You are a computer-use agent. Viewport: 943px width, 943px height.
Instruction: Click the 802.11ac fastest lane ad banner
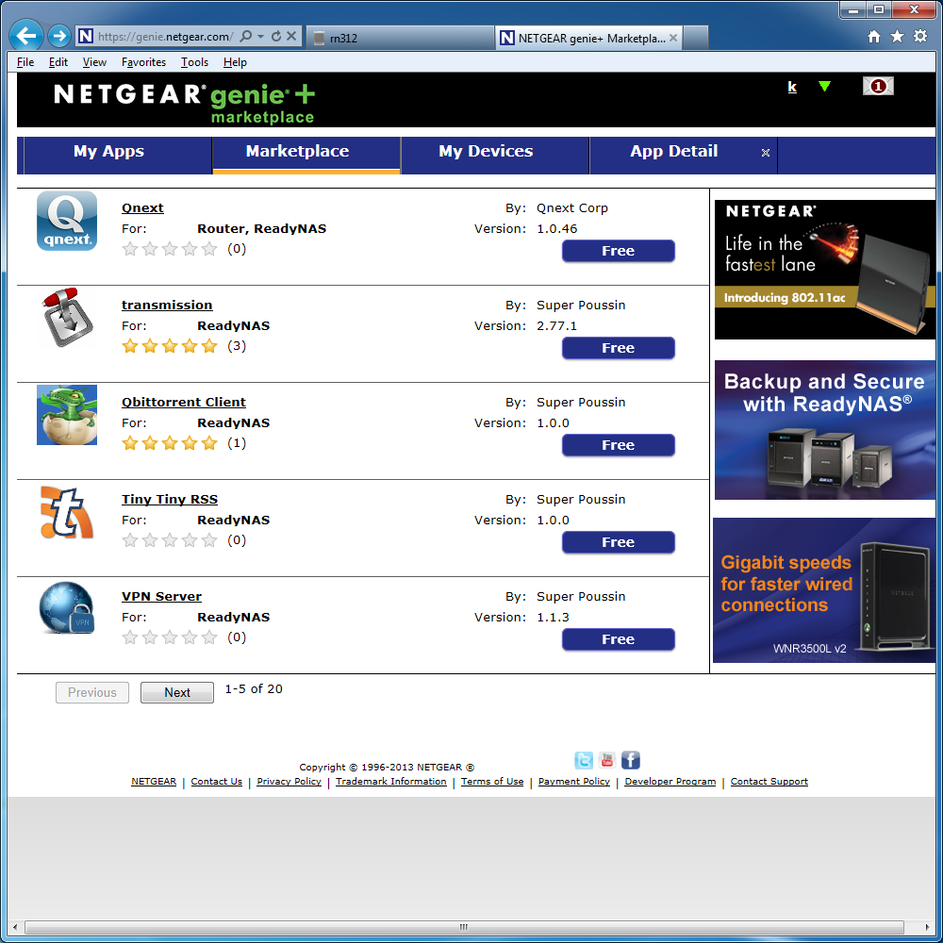(x=824, y=270)
